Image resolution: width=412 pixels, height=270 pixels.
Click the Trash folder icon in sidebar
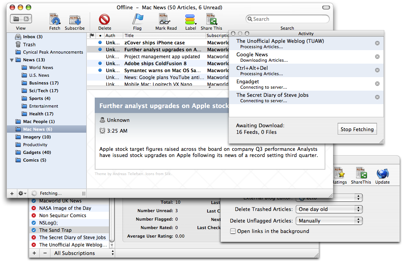coord(18,44)
